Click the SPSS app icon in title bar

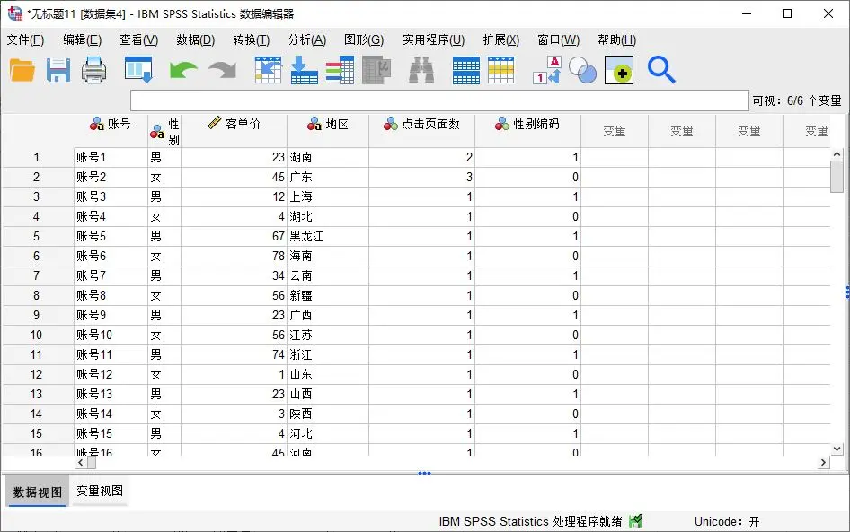14,13
